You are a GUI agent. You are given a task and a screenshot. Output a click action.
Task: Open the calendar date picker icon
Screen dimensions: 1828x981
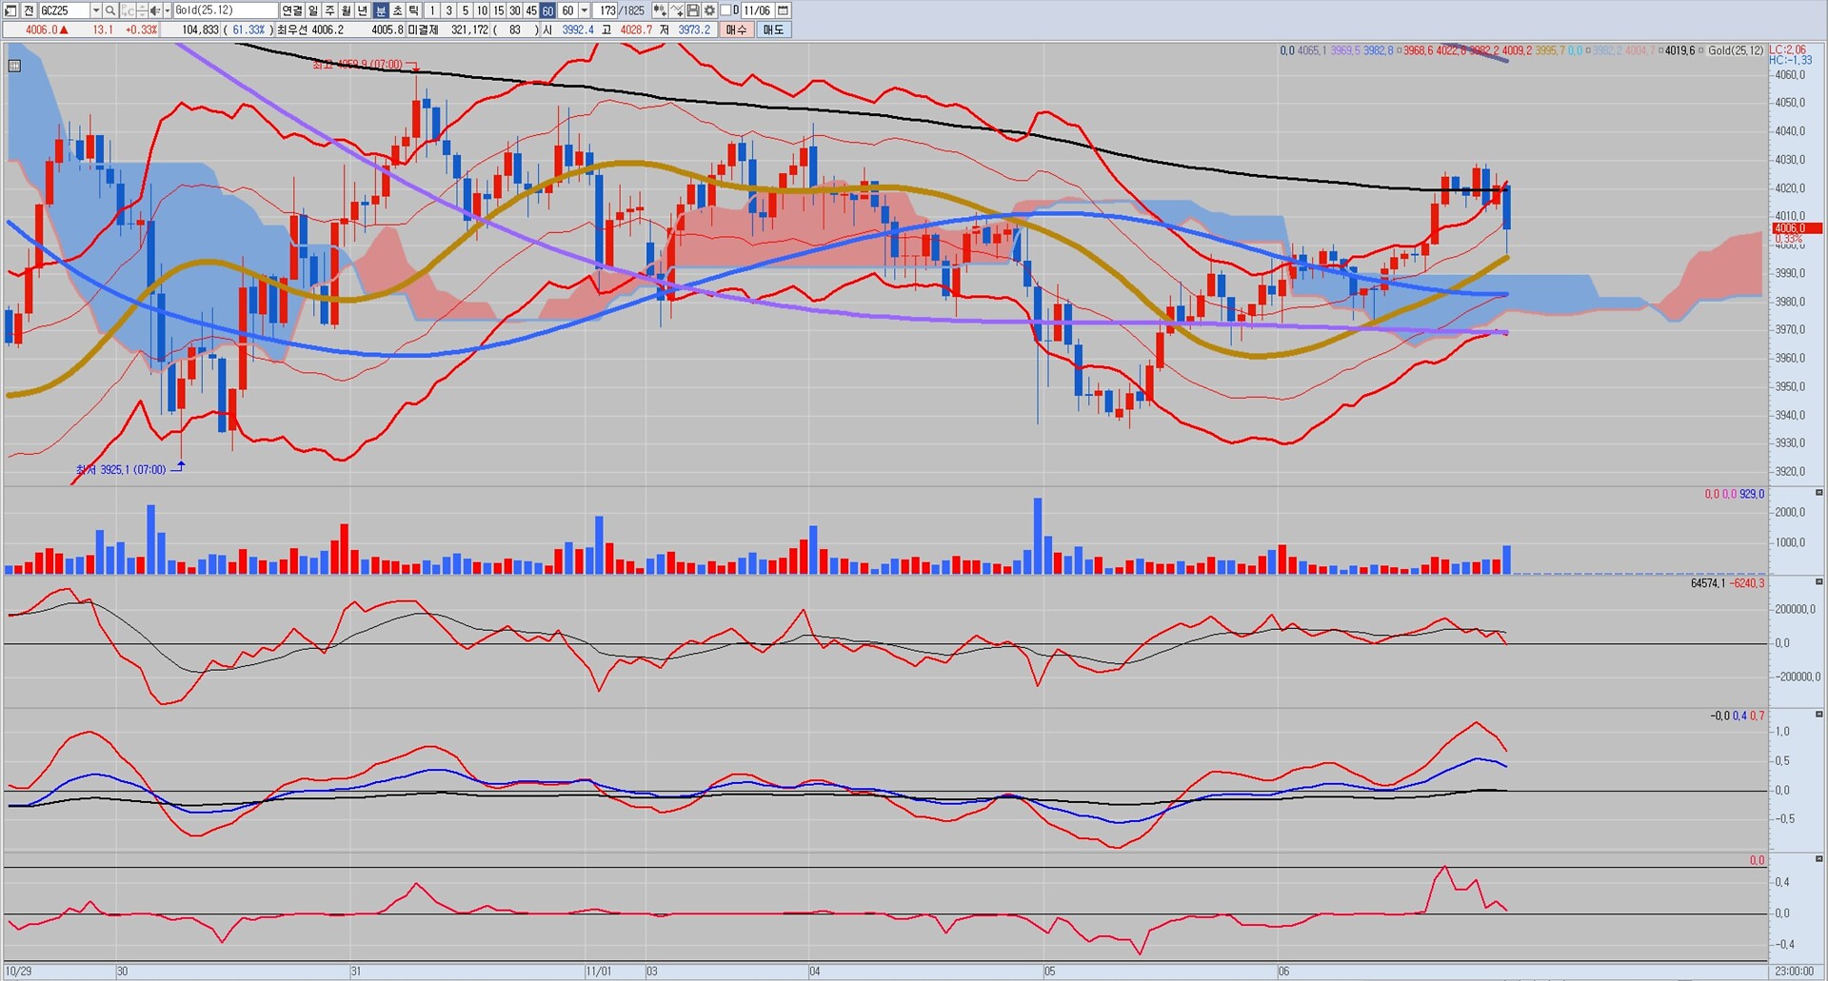click(783, 10)
